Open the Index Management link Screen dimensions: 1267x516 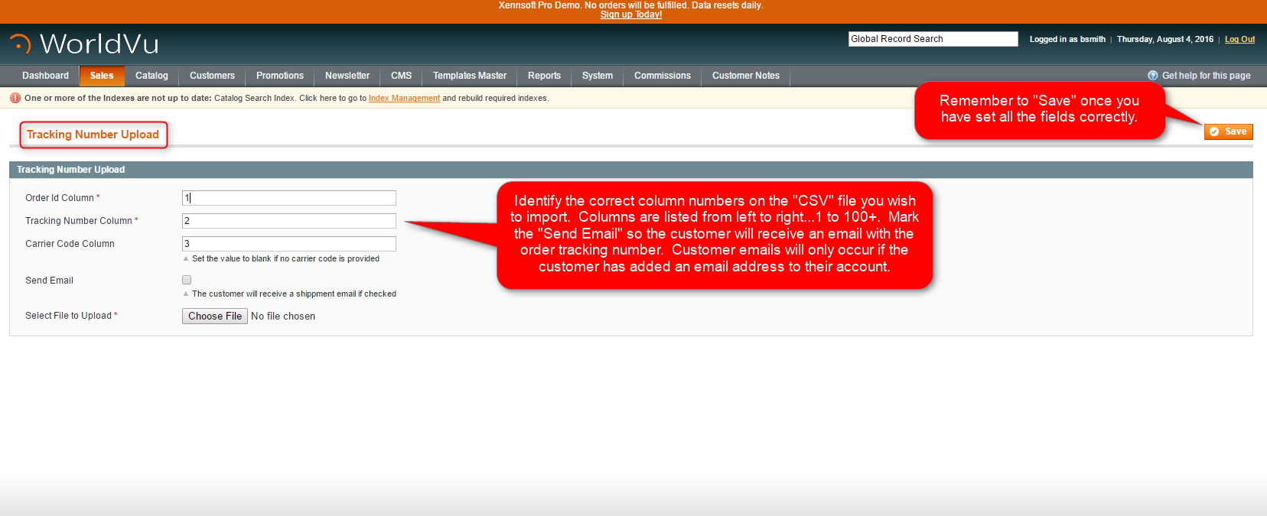(x=404, y=98)
